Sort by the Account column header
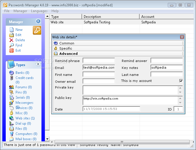The height and width of the screenshot is (150, 196). click(x=167, y=16)
